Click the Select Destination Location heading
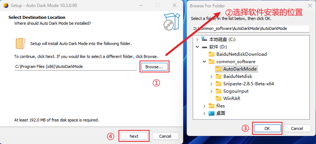This screenshot has height=144, width=316. tap(37, 17)
